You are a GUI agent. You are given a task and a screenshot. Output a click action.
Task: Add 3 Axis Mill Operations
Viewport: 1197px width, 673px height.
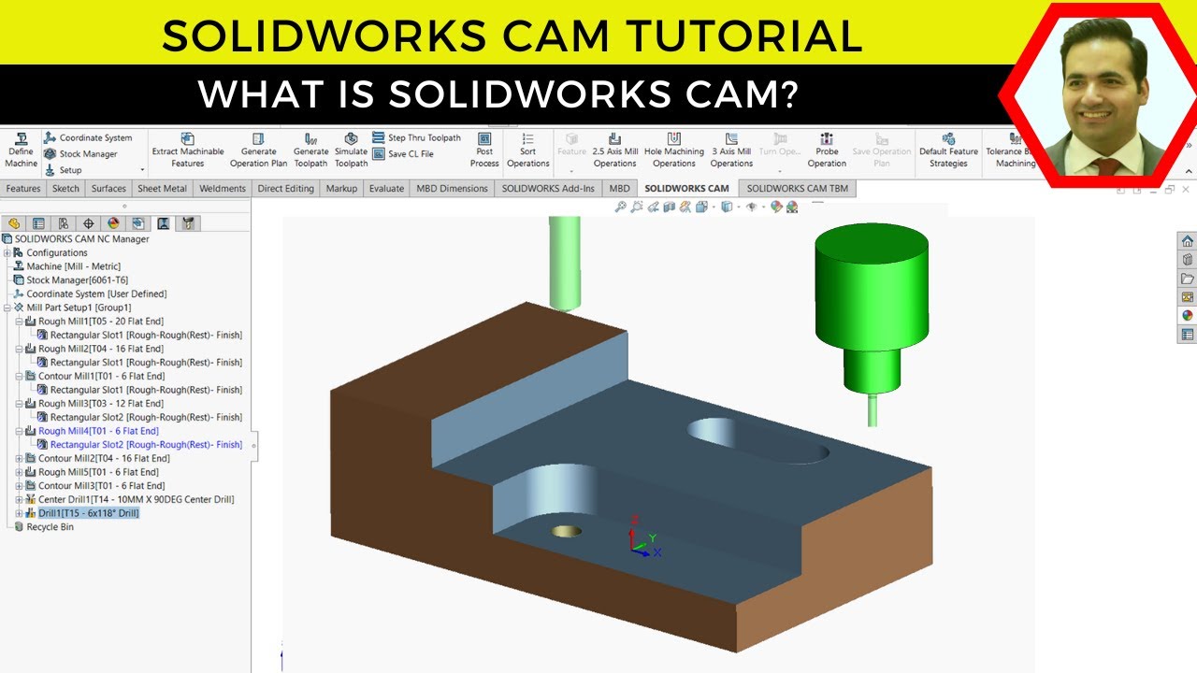731,150
